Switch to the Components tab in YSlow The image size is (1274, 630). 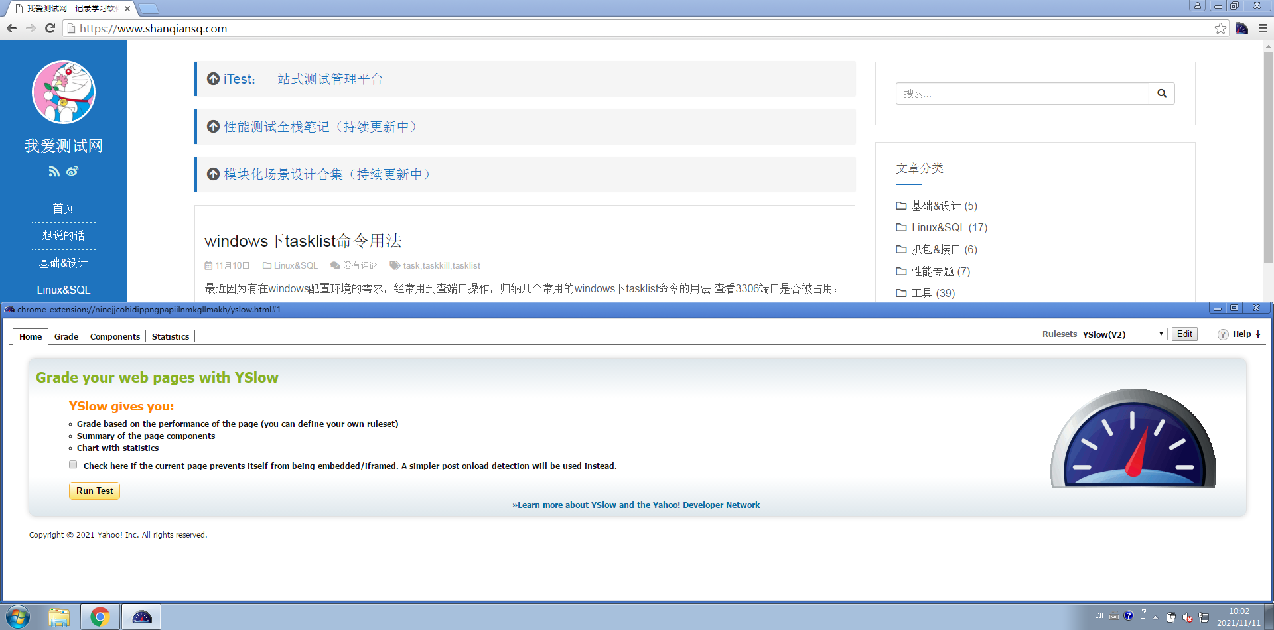[115, 336]
